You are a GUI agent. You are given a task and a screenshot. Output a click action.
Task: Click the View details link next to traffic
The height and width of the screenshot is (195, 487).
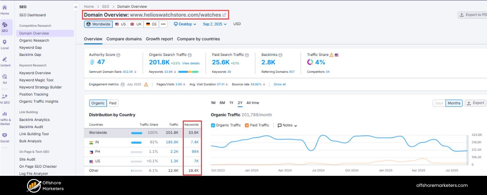pos(191,63)
